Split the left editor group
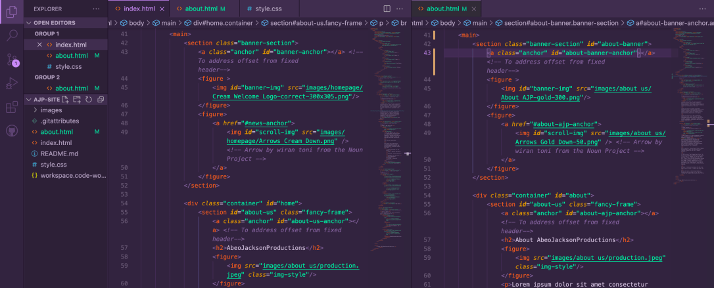Image resolution: width=714 pixels, height=288 pixels. [387, 9]
